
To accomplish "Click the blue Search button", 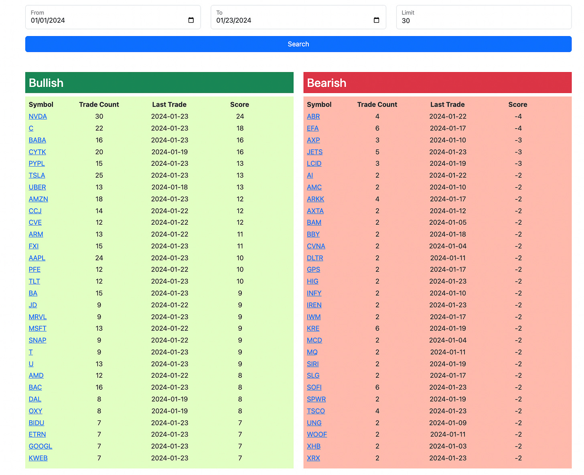I will click(x=298, y=44).
